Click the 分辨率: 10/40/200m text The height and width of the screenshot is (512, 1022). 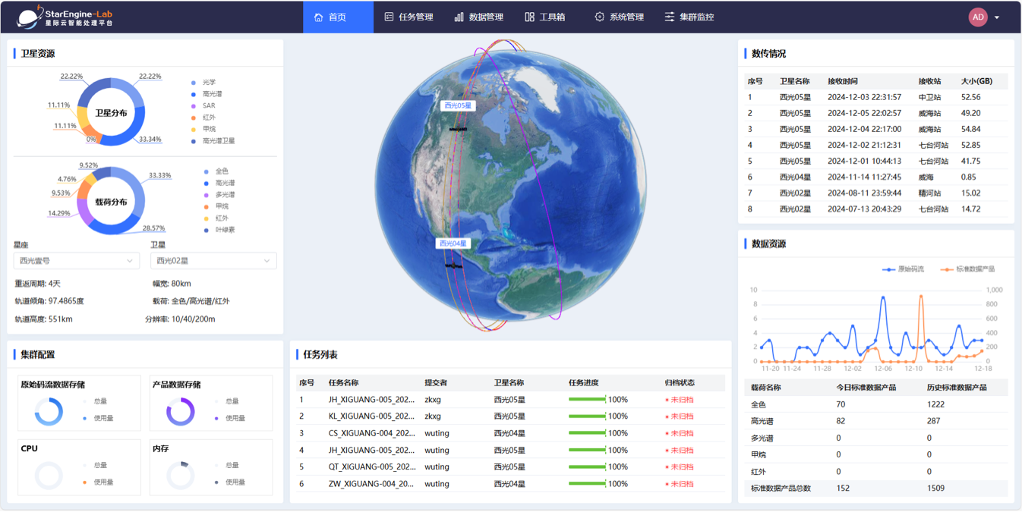coord(180,319)
